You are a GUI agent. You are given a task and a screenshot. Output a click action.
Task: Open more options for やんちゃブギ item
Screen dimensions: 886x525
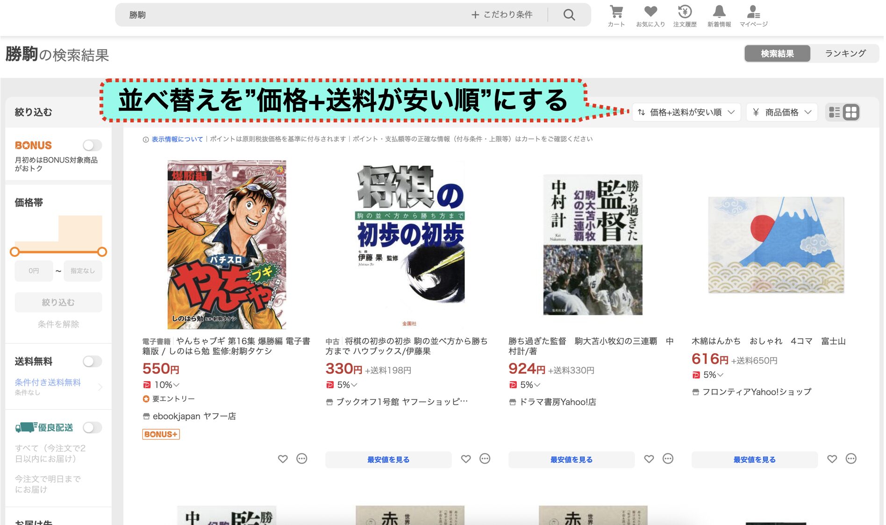(x=302, y=459)
